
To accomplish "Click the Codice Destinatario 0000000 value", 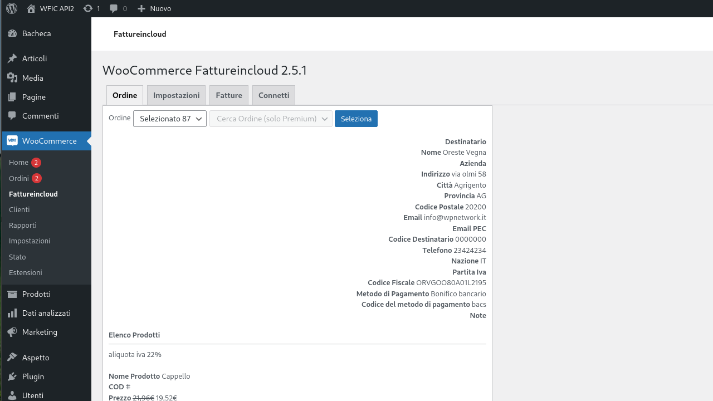I will tap(471, 239).
